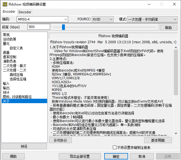Select 二次处理 - 首次 entry
Viewport: 181px width, 160px height.
pos(14,66)
